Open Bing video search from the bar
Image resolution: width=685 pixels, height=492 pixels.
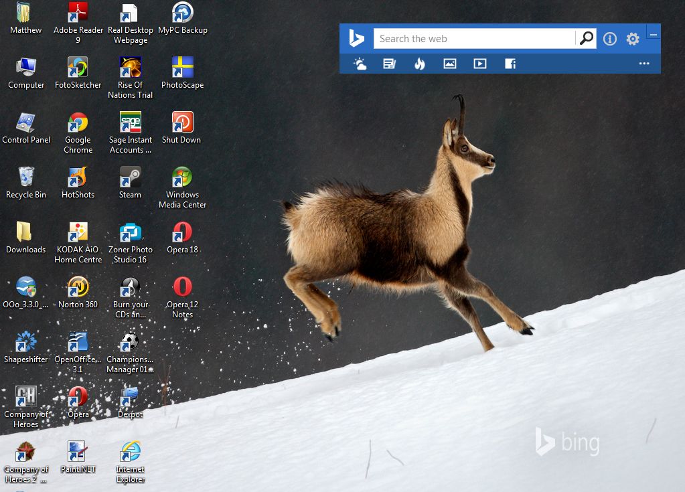pyautogui.click(x=479, y=64)
